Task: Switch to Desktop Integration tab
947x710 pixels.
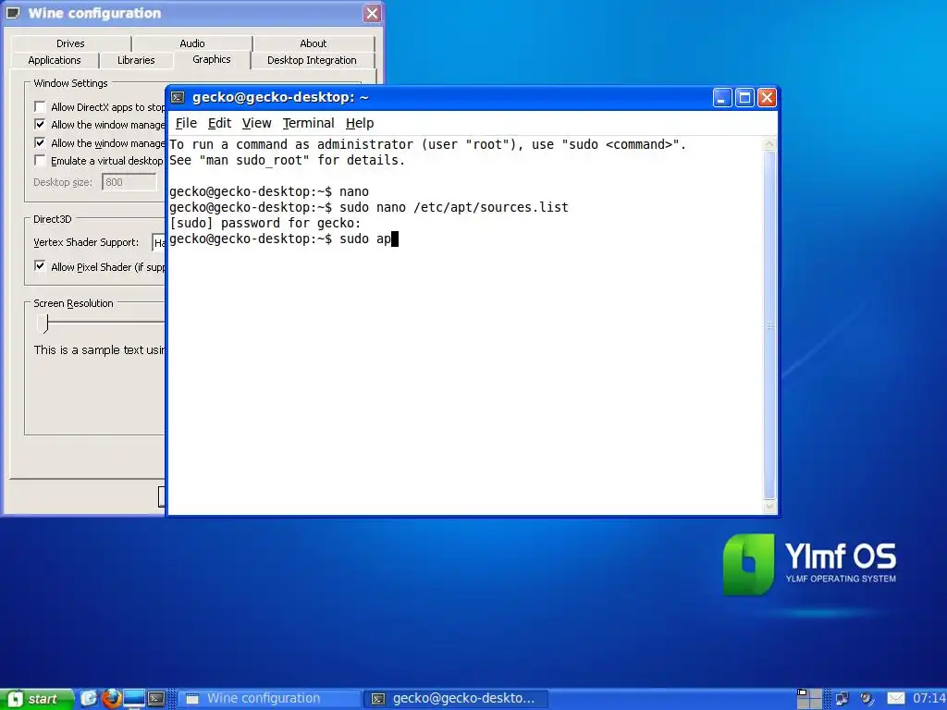Action: pos(312,60)
